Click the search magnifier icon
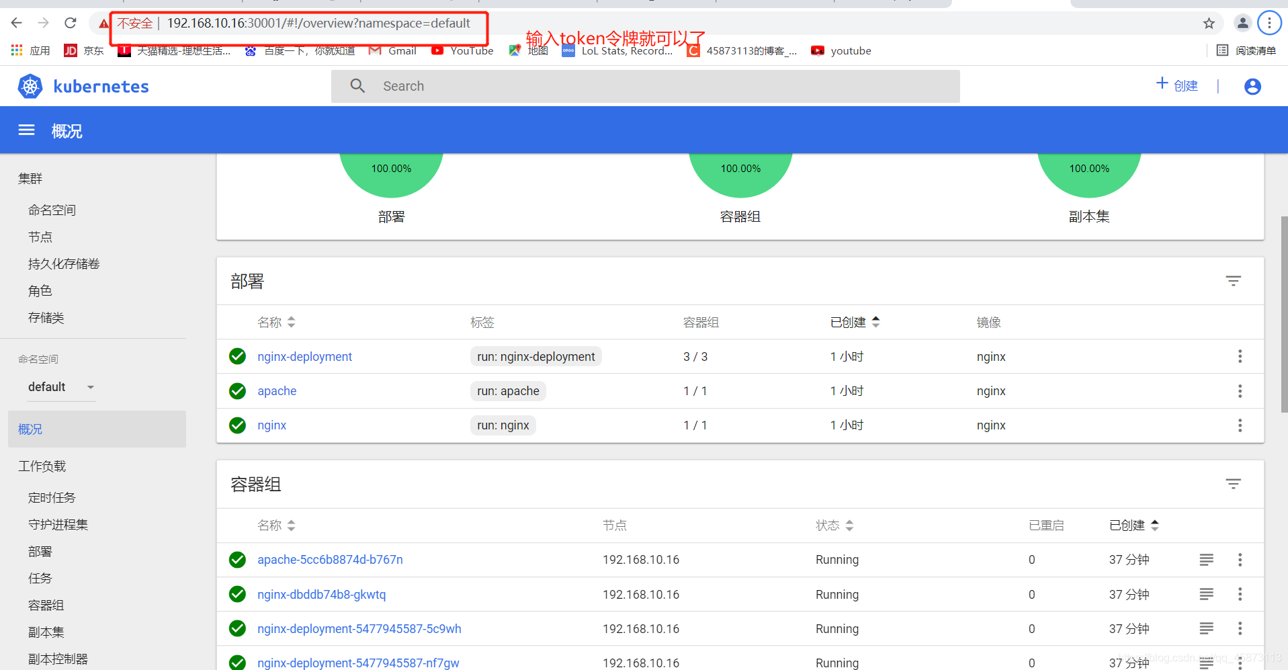1288x670 pixels. (x=357, y=86)
